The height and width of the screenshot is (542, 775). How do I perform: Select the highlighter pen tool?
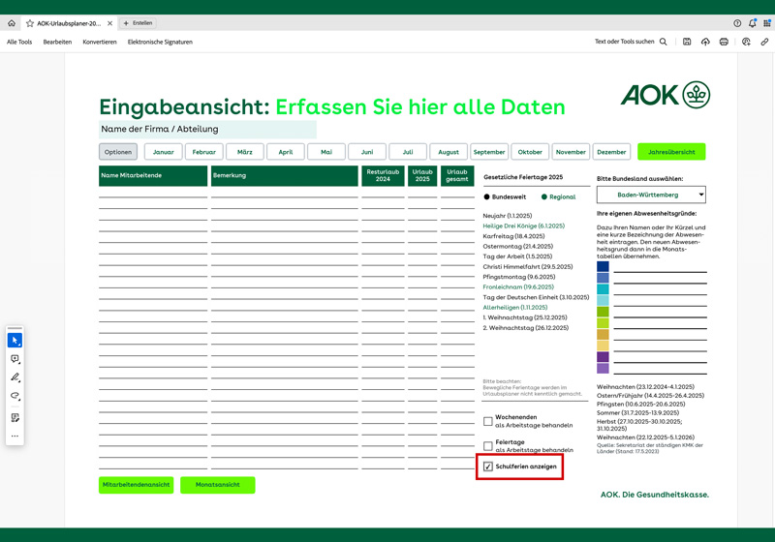point(15,377)
